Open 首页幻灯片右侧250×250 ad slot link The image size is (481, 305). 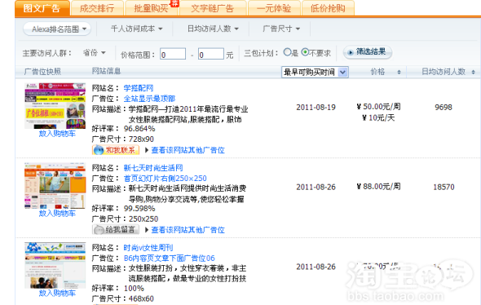click(165, 179)
